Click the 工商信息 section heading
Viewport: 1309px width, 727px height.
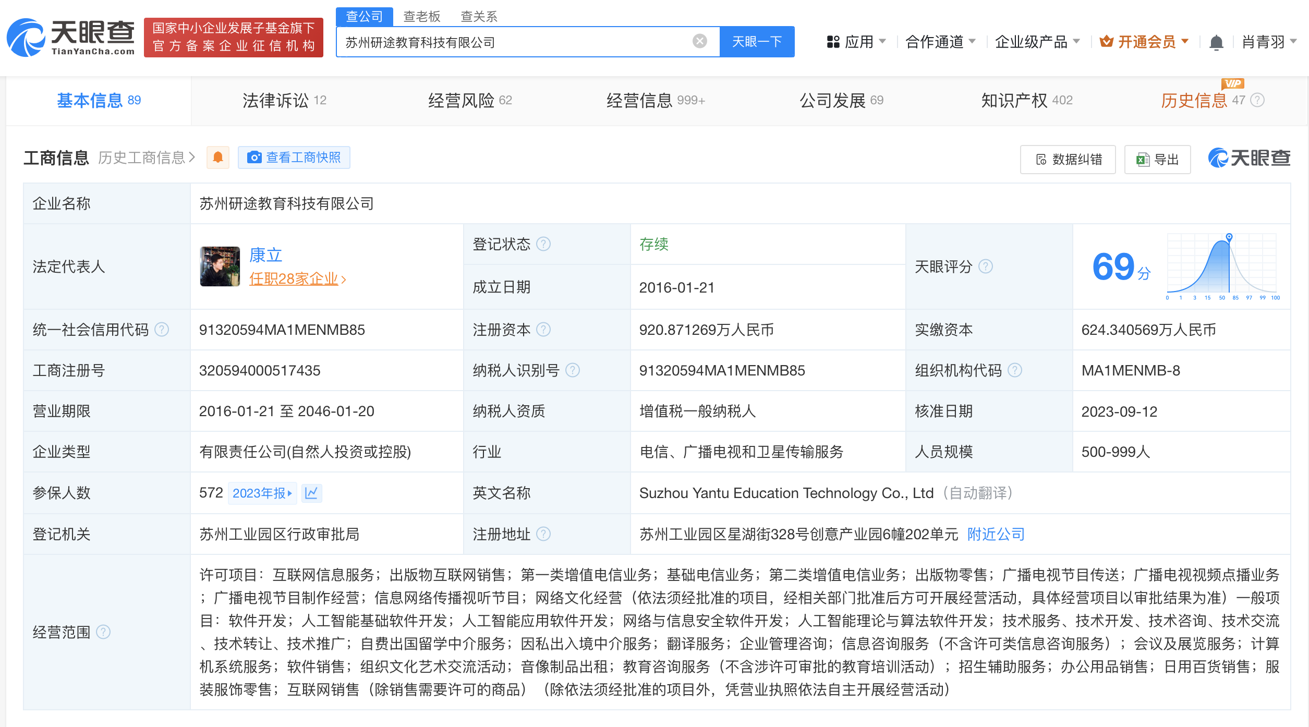coord(56,157)
